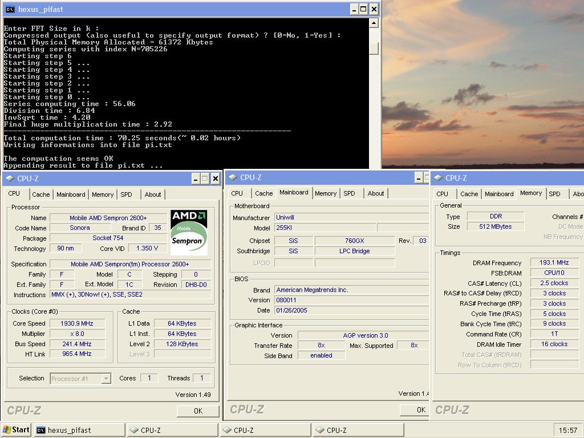Click the Revision value DH8-D0
Image resolution: width=584 pixels, height=438 pixels.
pyautogui.click(x=196, y=285)
